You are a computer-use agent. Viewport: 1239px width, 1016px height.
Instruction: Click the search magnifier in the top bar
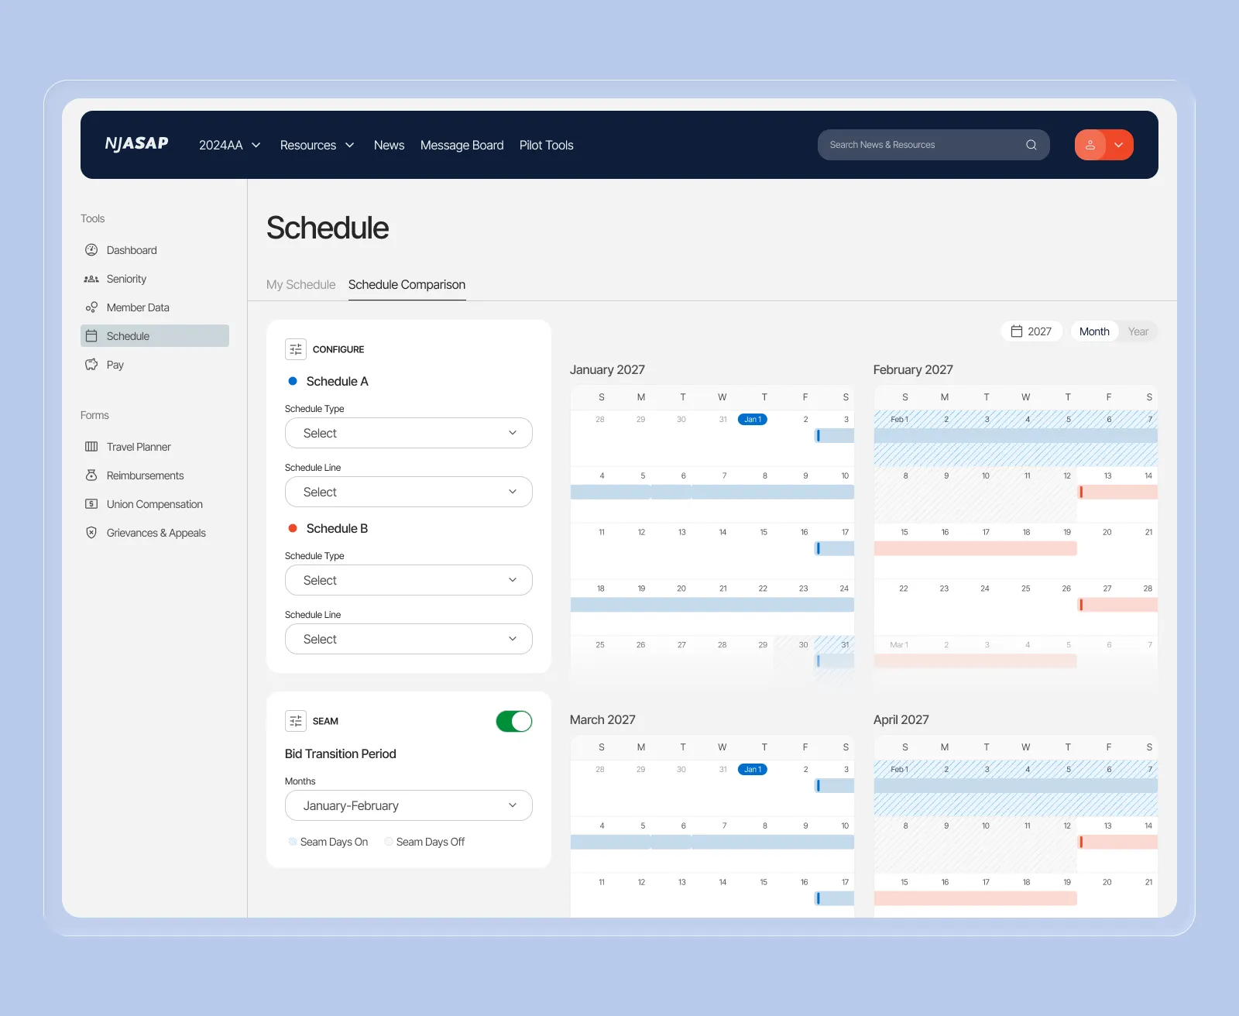click(x=1031, y=144)
